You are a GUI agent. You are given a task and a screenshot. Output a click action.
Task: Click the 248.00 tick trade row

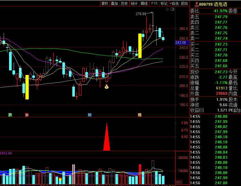(215, 116)
